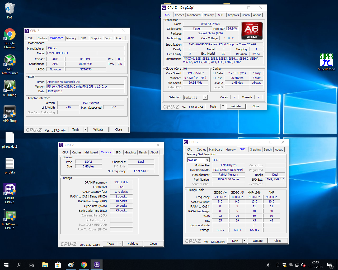
Task: Click the 1866 CL10 Series part number
Action: click(228, 179)
